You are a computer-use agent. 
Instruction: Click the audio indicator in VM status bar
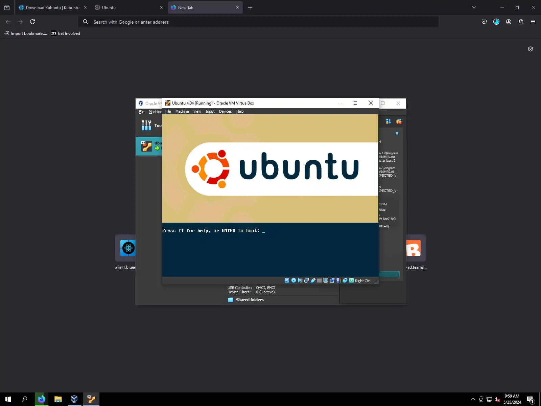(x=300, y=280)
